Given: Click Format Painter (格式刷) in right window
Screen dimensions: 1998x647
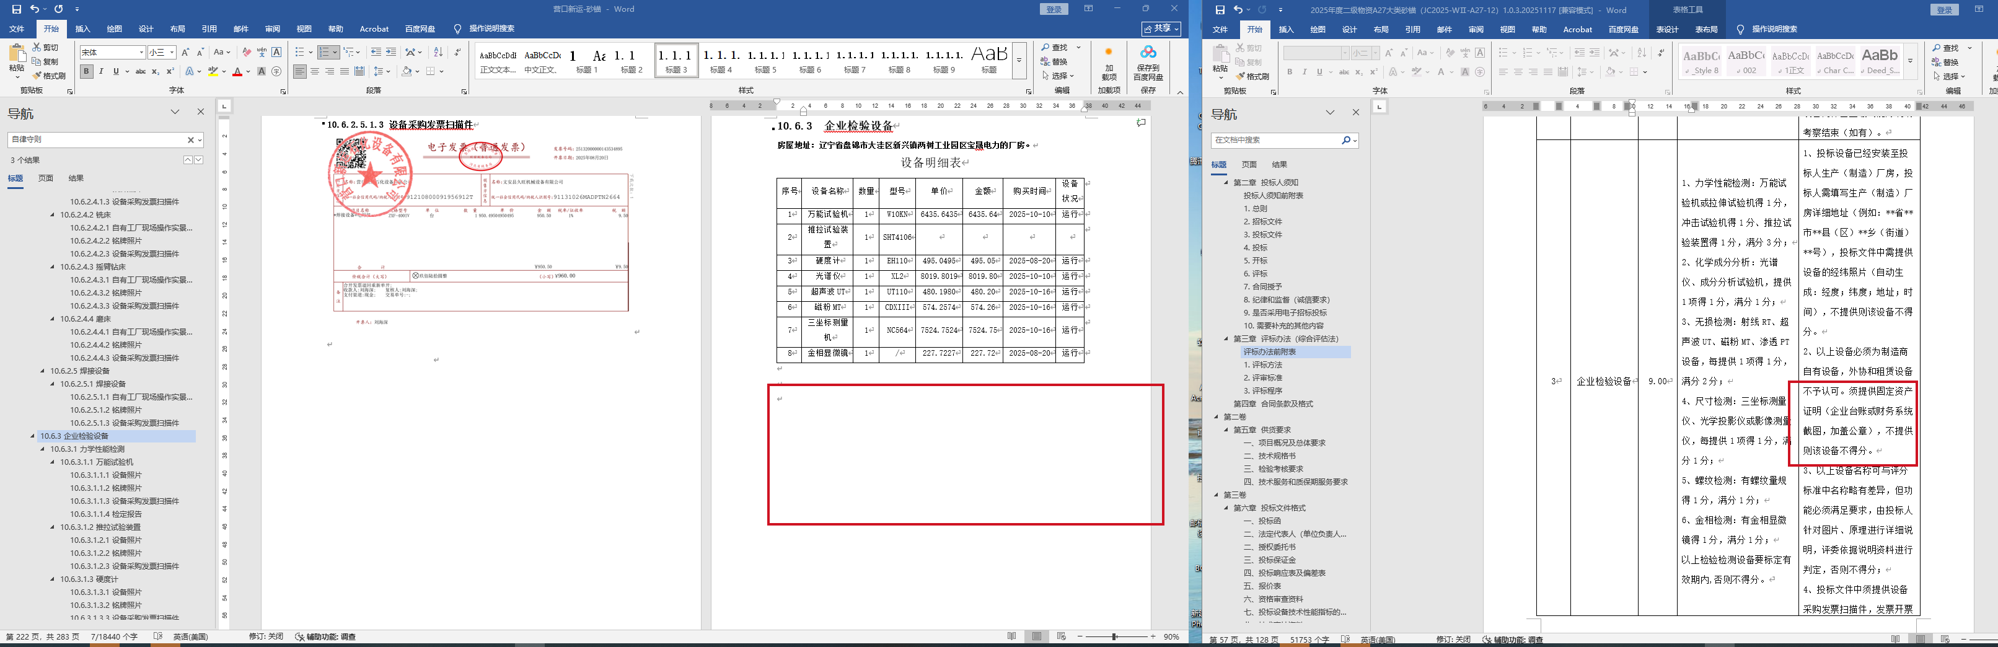Looking at the screenshot, I should tap(1252, 77).
